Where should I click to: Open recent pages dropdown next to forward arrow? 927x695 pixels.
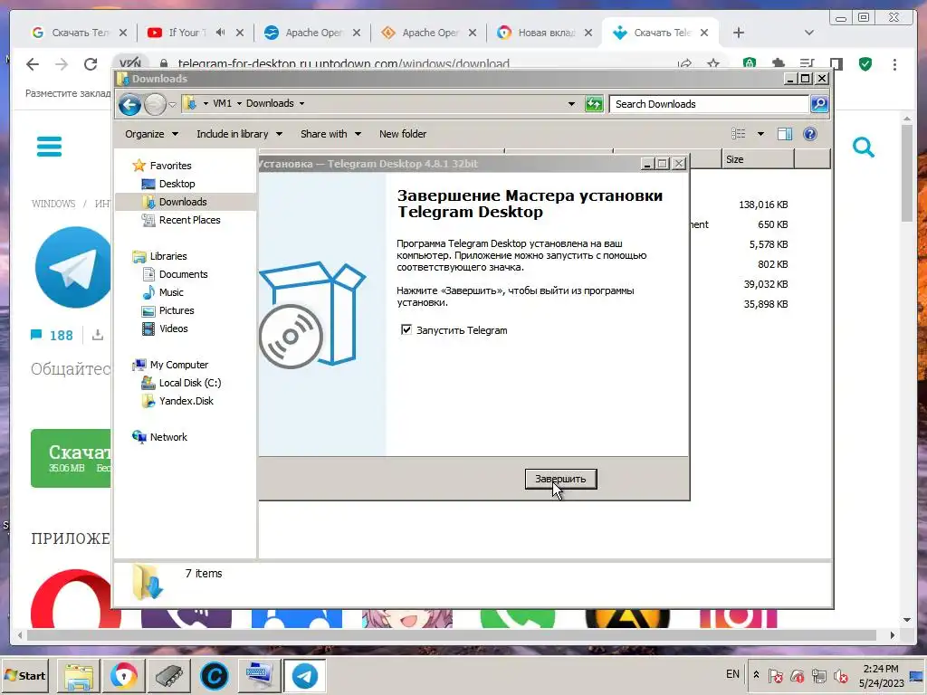point(172,105)
